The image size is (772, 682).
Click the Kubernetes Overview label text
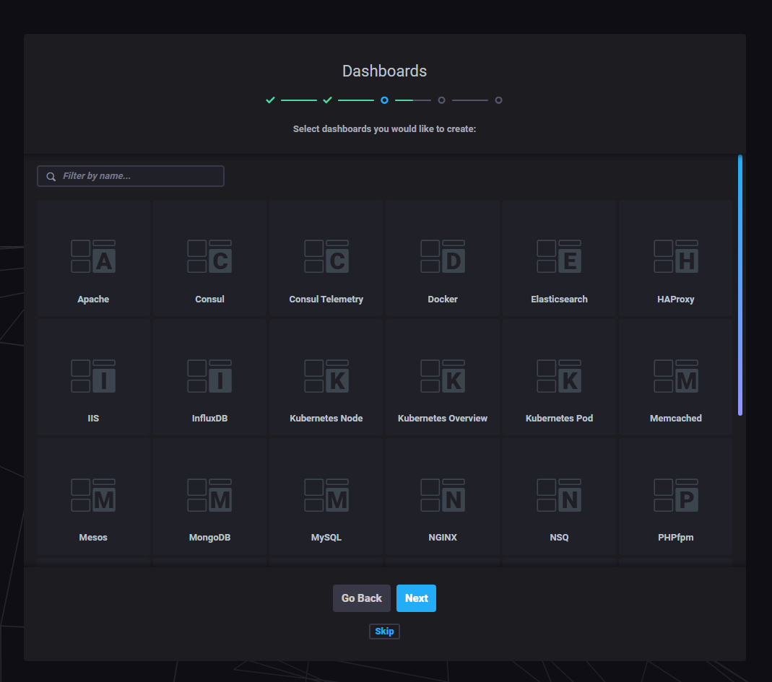(443, 419)
